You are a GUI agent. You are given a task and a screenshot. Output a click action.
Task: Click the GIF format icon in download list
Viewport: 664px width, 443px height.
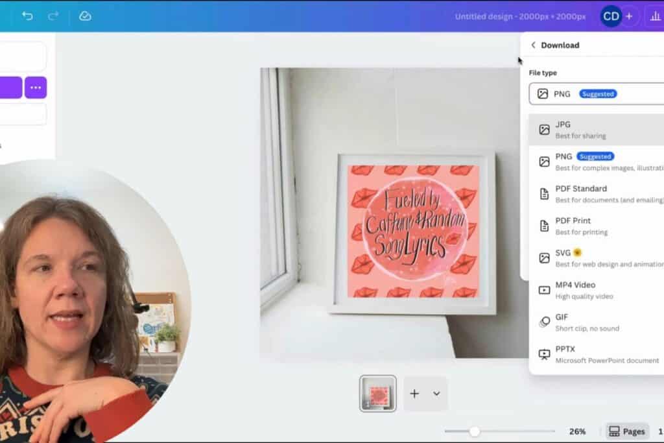545,320
